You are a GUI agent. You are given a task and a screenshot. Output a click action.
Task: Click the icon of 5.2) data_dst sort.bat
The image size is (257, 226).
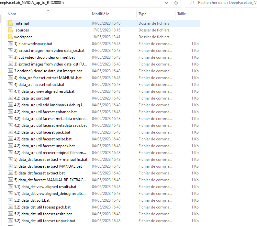point(10,200)
